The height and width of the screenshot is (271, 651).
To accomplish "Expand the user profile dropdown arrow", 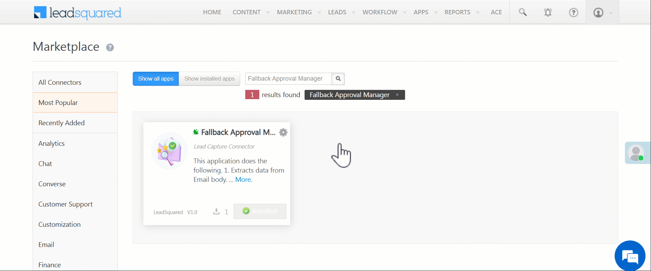I will point(611,13).
